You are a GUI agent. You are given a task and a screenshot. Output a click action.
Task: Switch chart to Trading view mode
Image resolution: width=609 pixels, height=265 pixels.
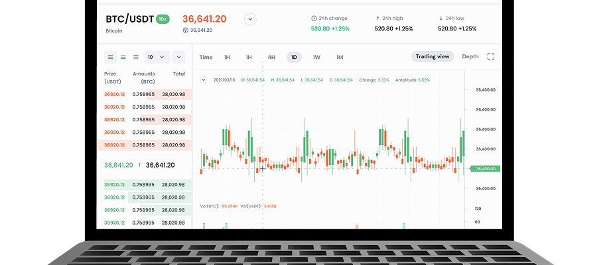433,57
